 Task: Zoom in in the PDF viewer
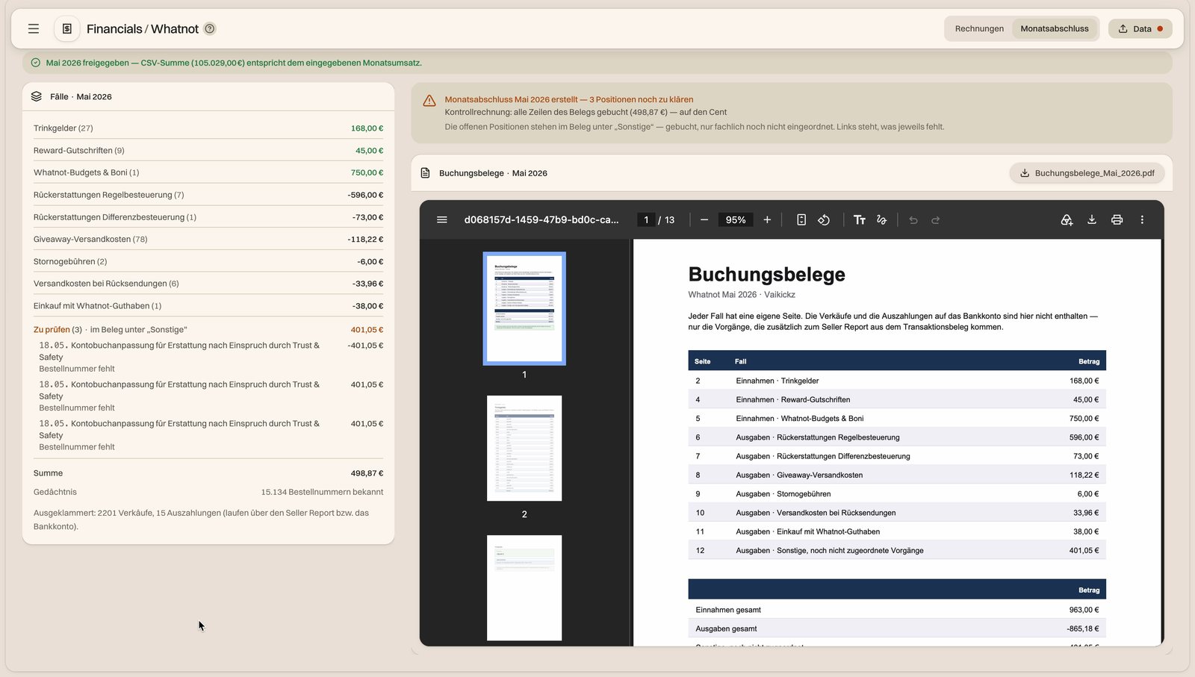(x=767, y=219)
